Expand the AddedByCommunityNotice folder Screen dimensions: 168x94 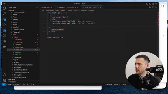click(x=23, y=65)
